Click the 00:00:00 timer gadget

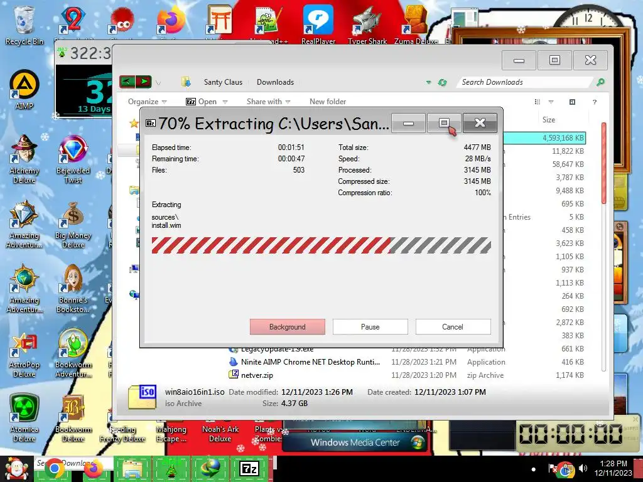pos(571,434)
